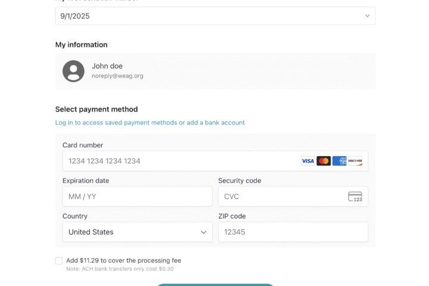Click the noreply@weag.org email text

click(x=117, y=76)
